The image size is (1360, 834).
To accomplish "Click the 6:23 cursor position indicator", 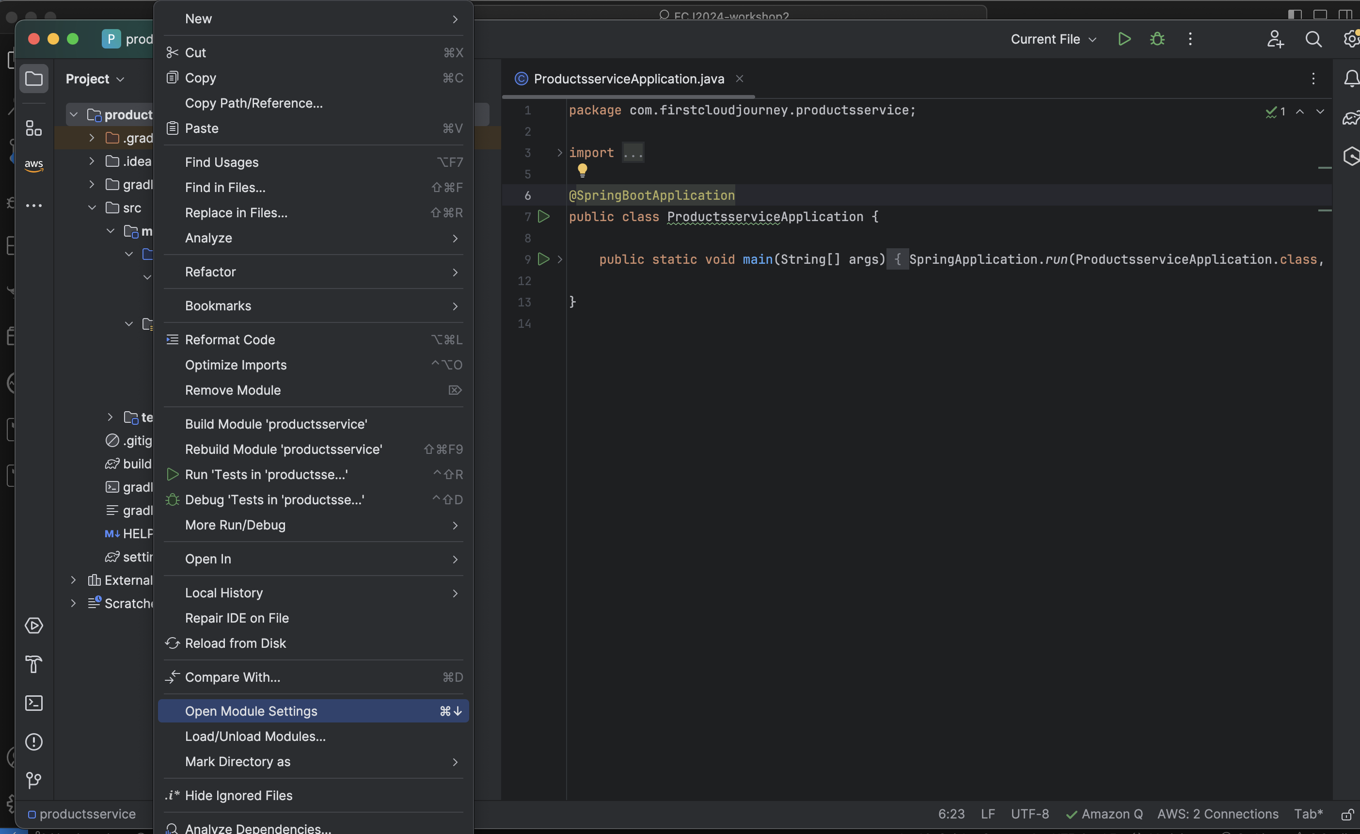I will click(951, 814).
